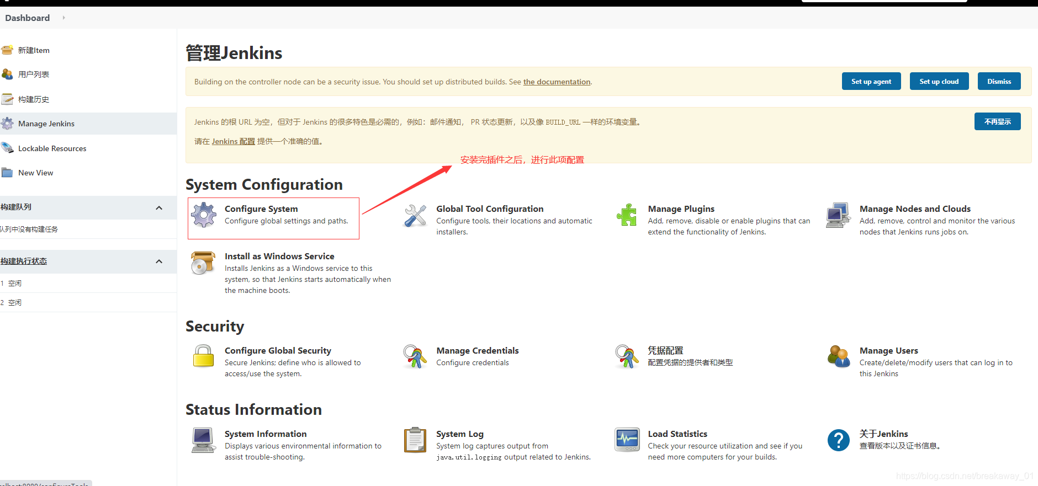Click the Global Tool Configuration wrench icon
Viewport: 1038px width, 486px height.
coord(415,216)
